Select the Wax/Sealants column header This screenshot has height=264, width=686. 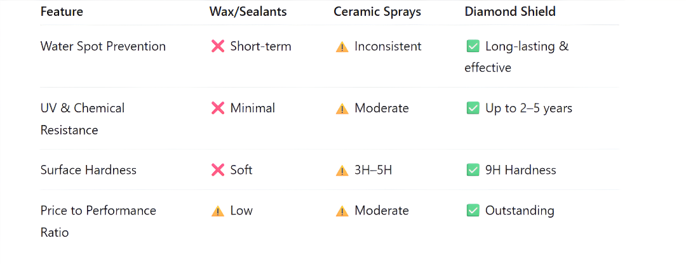point(248,12)
